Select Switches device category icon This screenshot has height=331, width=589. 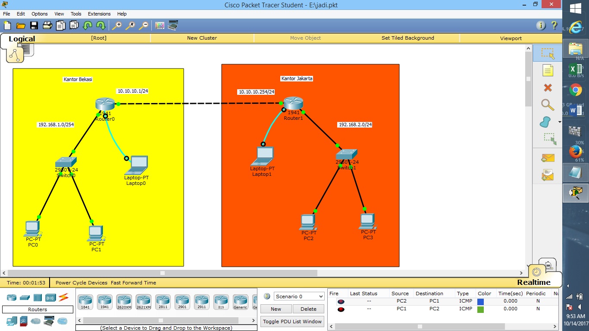coord(25,297)
